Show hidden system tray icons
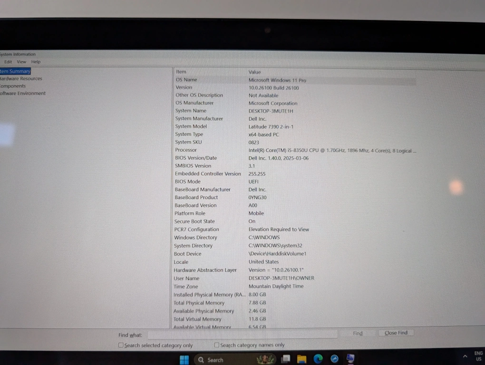Screen dimensions: 485x365 tap(465, 356)
